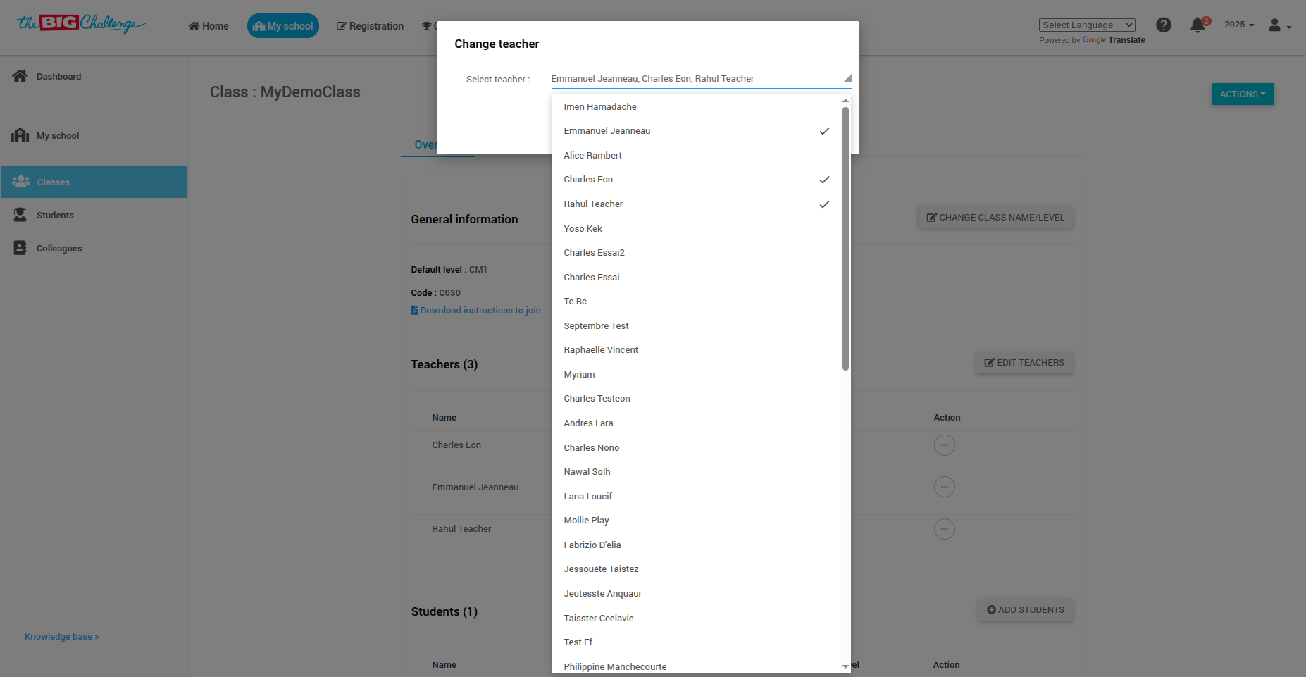This screenshot has height=677, width=1306.
Task: Open the Students sidebar section
Action: [x=54, y=215]
